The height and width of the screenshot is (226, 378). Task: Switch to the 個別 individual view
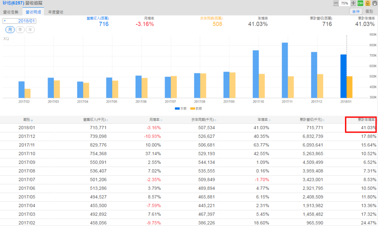pos(369,11)
